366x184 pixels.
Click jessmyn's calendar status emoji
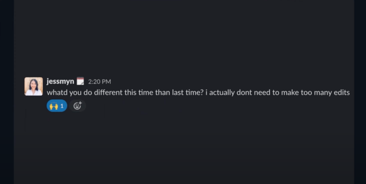(x=80, y=81)
